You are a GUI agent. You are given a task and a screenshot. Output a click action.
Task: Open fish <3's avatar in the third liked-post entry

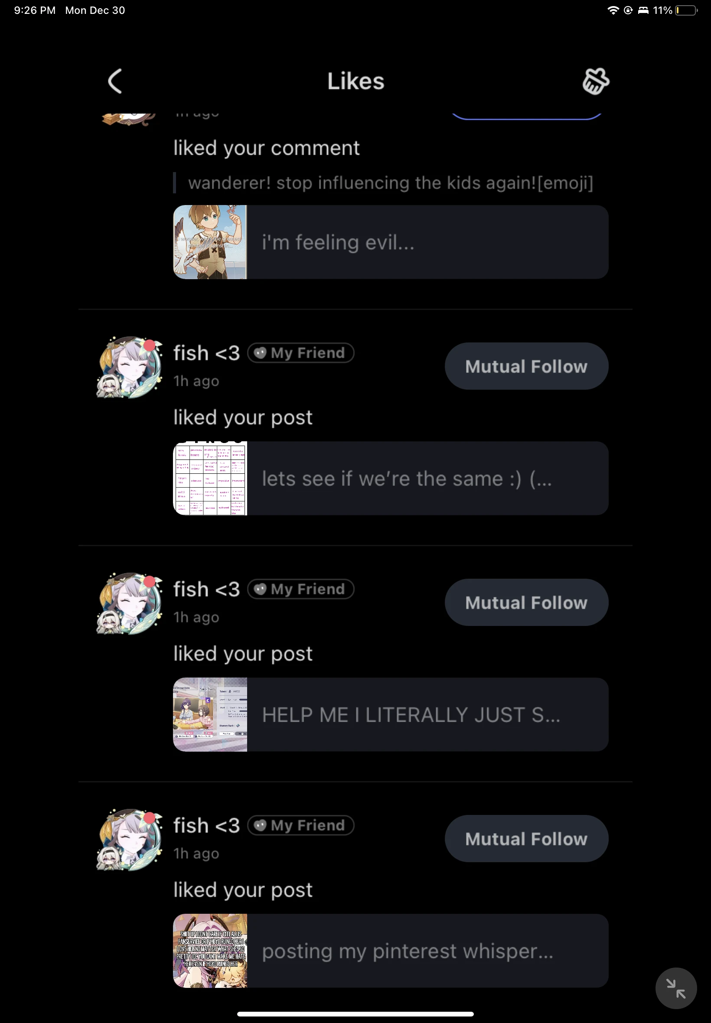[x=130, y=839]
